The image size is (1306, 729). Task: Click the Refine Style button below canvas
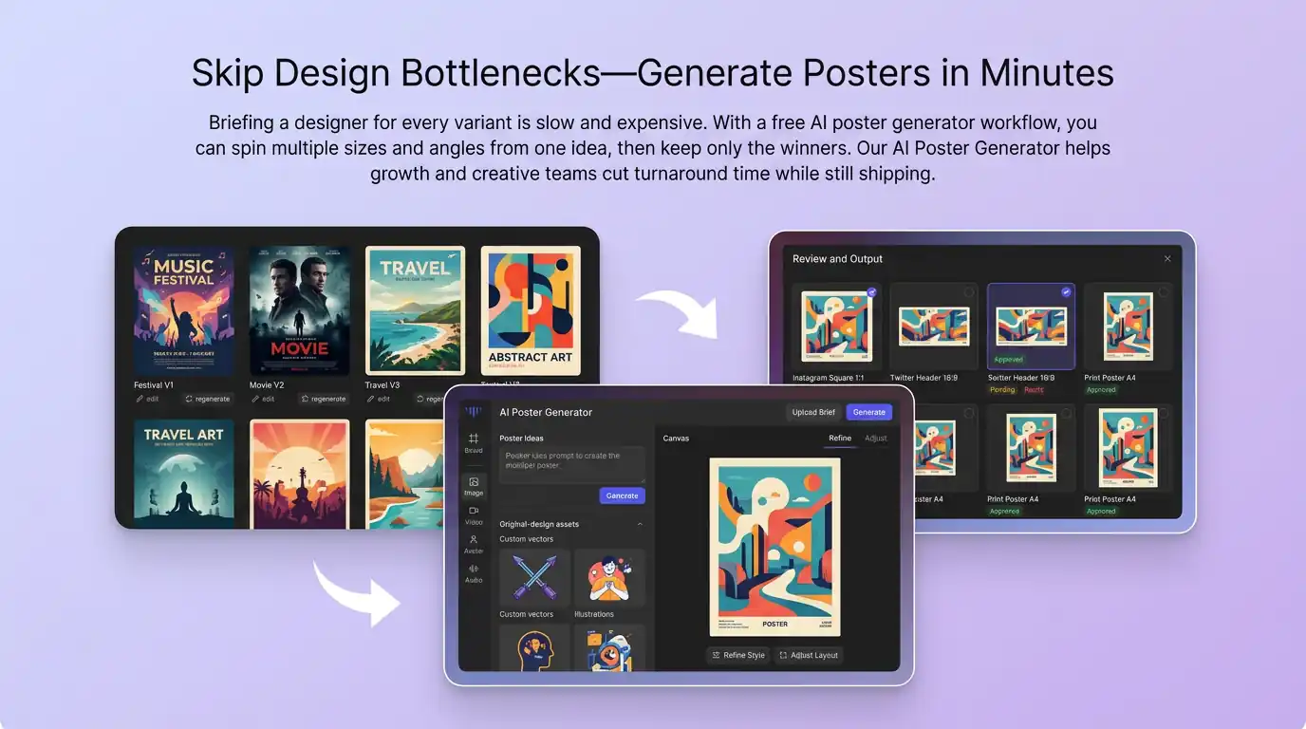pyautogui.click(x=737, y=655)
